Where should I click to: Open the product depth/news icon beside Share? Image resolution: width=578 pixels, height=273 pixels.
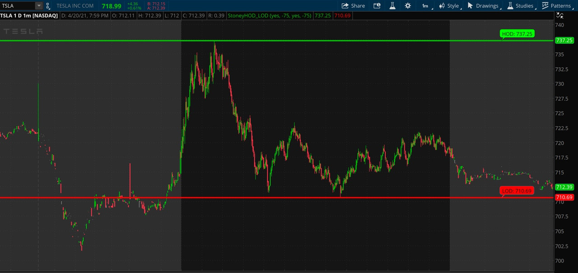pos(377,6)
